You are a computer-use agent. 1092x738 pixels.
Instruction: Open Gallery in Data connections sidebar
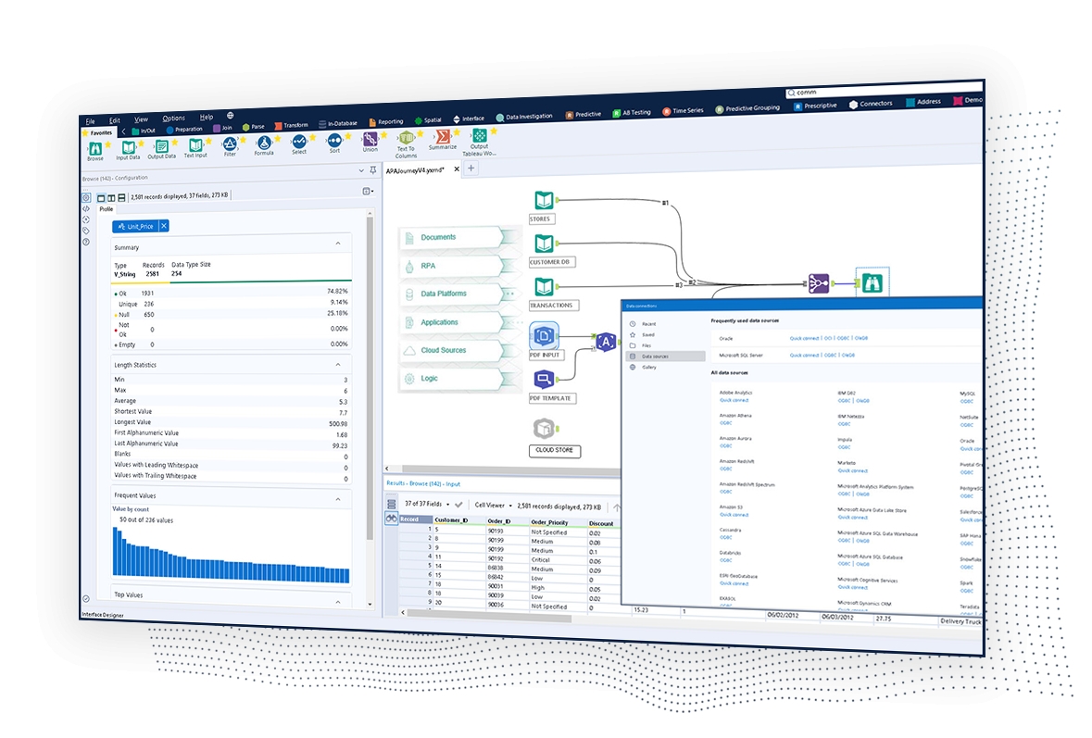649,367
